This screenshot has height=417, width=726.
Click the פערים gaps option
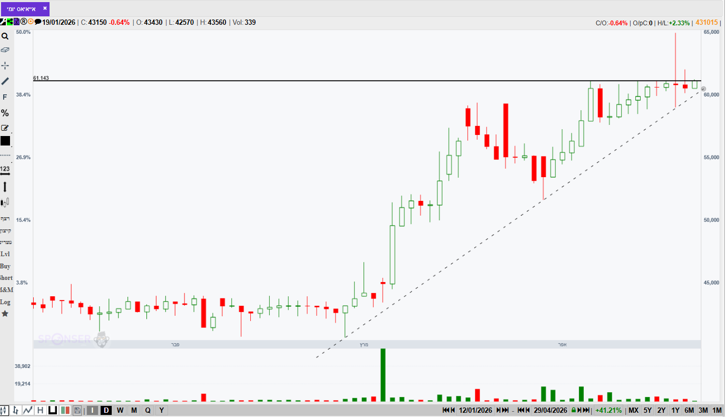[x=6, y=242]
